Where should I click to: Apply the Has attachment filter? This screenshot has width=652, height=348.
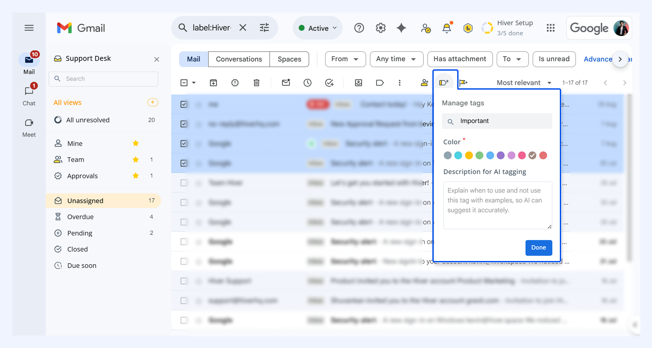point(460,59)
